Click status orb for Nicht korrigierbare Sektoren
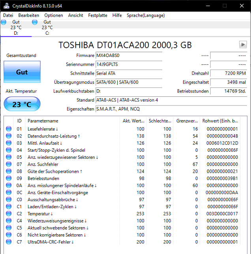The image size is (251, 254). click(9, 235)
